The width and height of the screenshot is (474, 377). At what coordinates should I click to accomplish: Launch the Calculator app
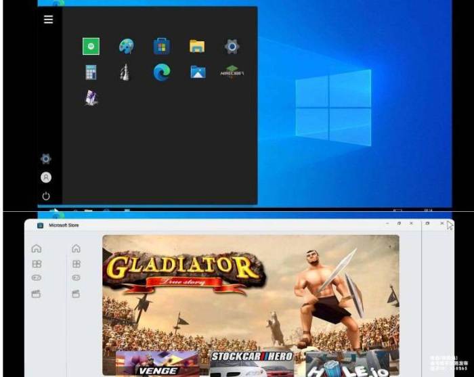coord(91,72)
